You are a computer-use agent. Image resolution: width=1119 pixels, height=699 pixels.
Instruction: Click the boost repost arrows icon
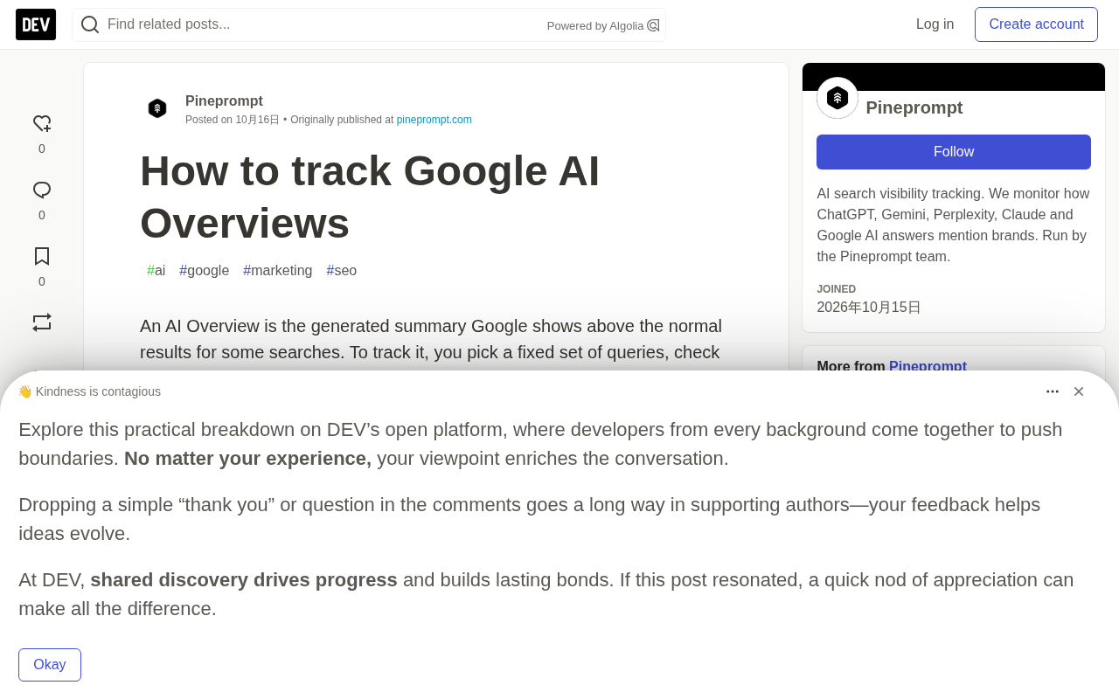pos(42,322)
